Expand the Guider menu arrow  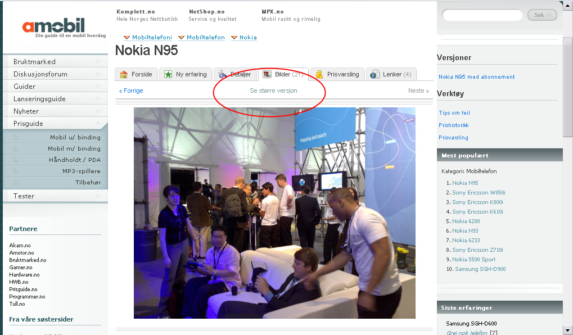coord(98,87)
